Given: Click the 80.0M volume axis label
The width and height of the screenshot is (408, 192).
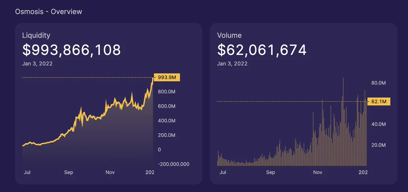Looking at the screenshot, I should click(378, 83).
